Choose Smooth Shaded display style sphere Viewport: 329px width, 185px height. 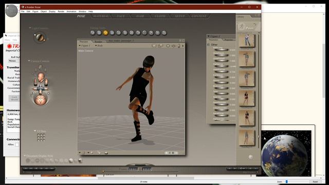(x=71, y=161)
